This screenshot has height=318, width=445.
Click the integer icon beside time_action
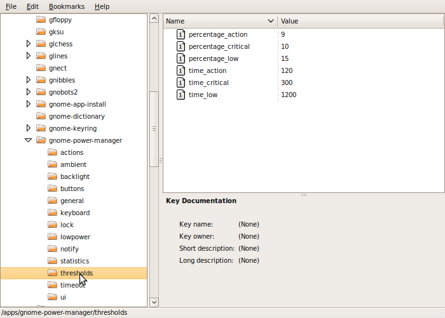point(181,70)
